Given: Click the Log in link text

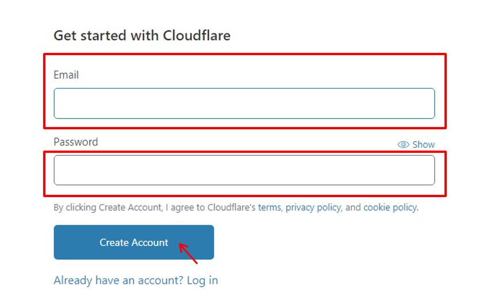Looking at the screenshot, I should (202, 280).
